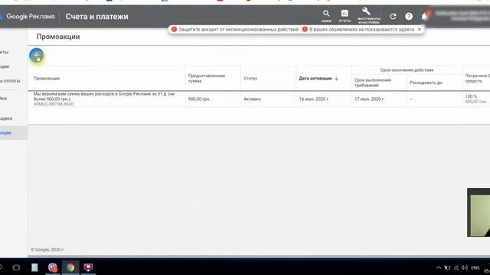Image resolution: width=490 pixels, height=275 pixels.
Task: Click the ENG language indicator
Action: (x=475, y=267)
